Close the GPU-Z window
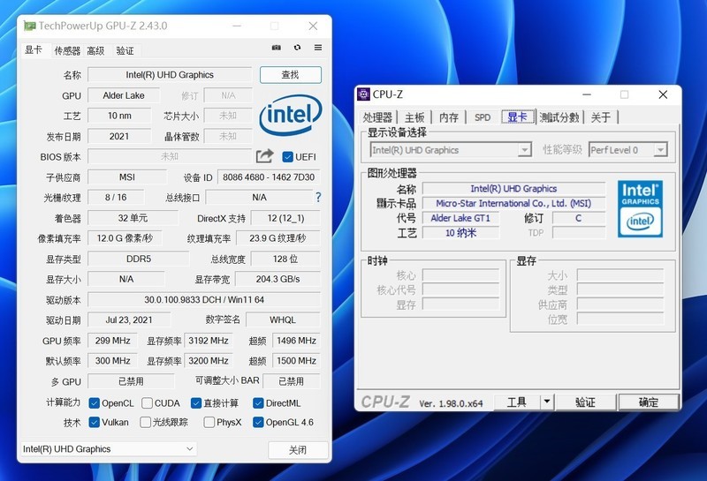 coord(313,26)
